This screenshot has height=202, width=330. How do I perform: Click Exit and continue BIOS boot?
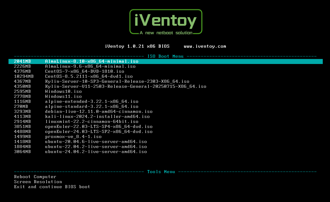coord(52,187)
